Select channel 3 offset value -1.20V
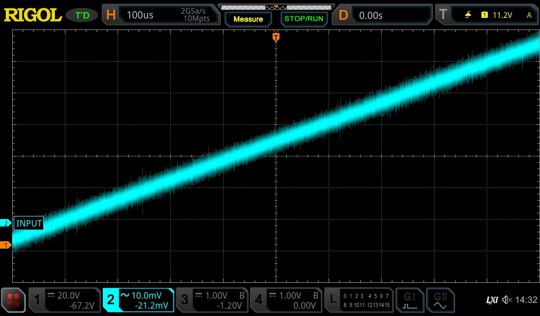Screen dimensions: 540x316 point(229,305)
